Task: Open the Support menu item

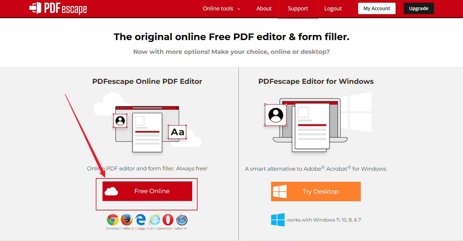Action: click(x=298, y=8)
